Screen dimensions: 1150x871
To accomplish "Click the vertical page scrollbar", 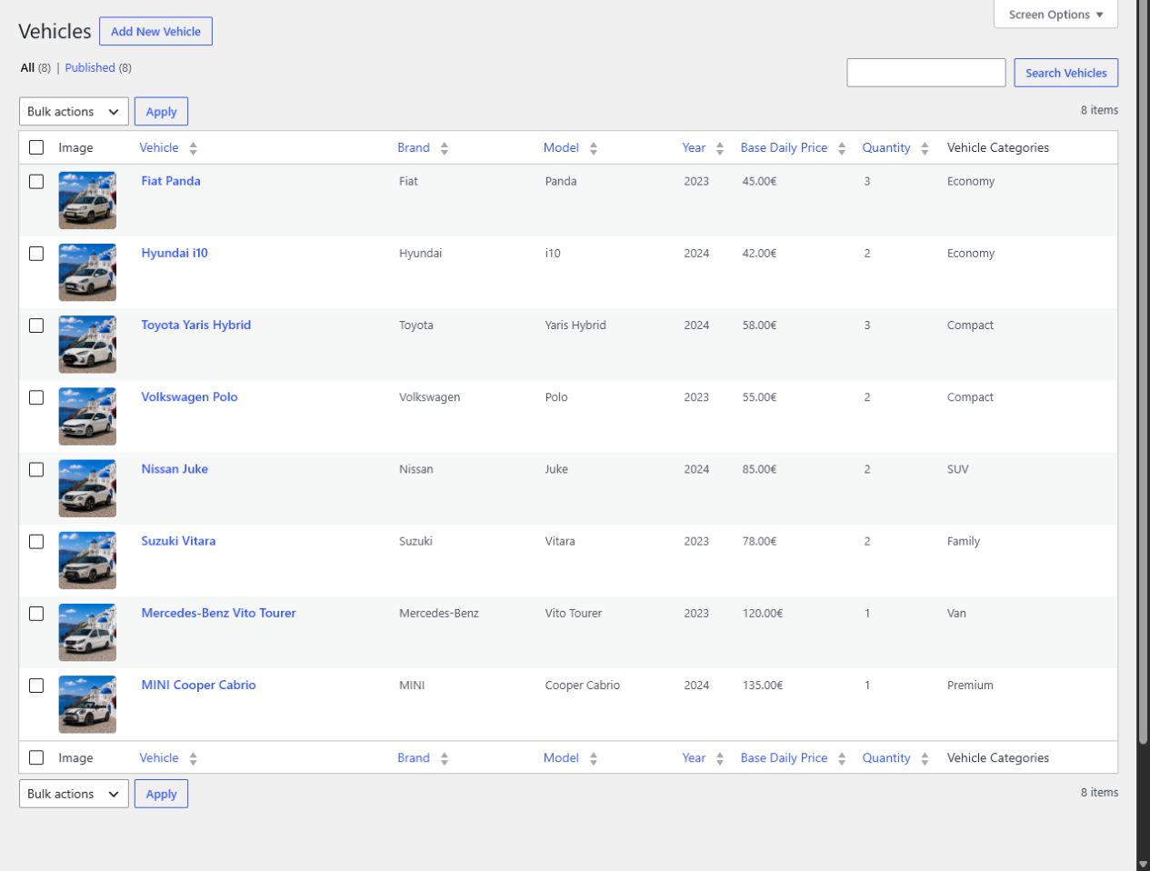I will tap(1143, 373).
